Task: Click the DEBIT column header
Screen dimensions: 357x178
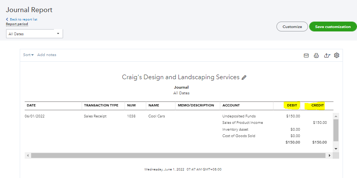Action: pos(292,105)
